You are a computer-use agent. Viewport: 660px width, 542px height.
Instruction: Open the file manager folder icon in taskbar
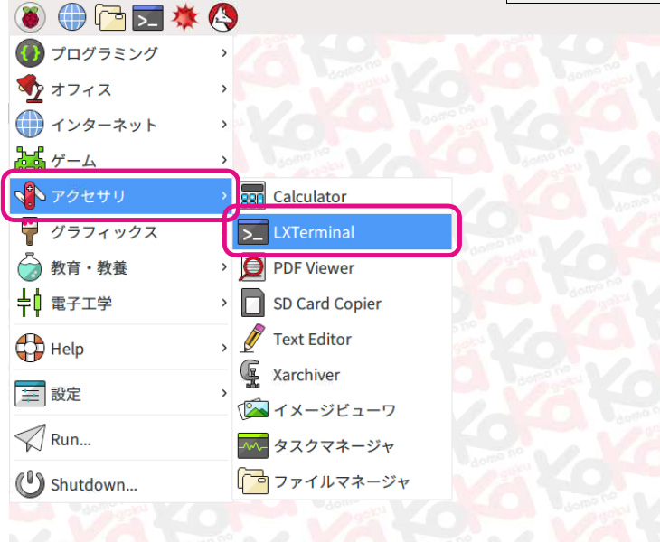110,18
